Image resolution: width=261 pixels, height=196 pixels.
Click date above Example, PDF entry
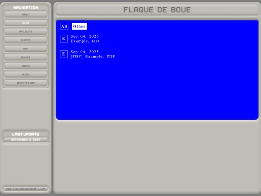(x=85, y=52)
